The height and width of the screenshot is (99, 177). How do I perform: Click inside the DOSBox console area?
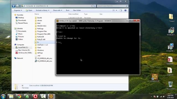(98, 48)
